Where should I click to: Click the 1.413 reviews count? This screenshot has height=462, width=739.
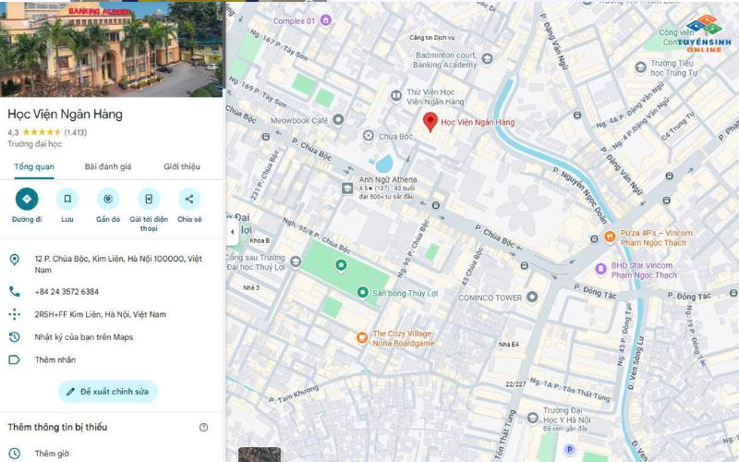click(x=76, y=132)
